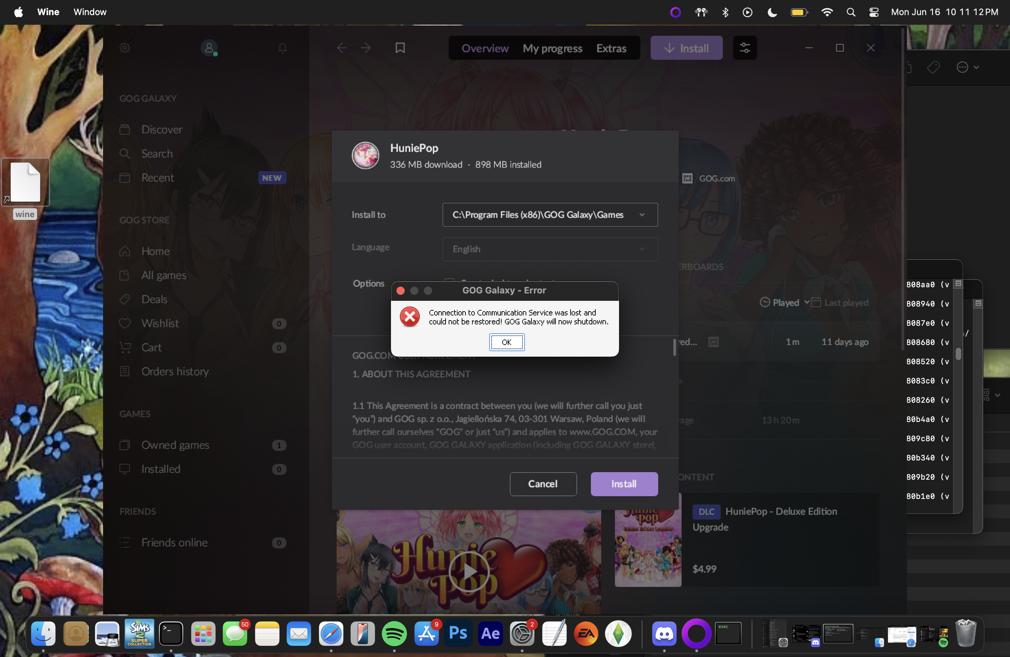
Task: Click the top bar Install button
Action: coord(686,48)
